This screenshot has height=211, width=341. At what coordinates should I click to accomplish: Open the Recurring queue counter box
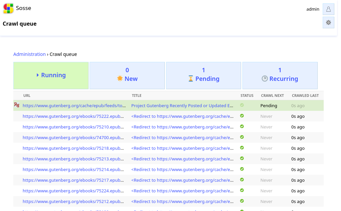(280, 76)
